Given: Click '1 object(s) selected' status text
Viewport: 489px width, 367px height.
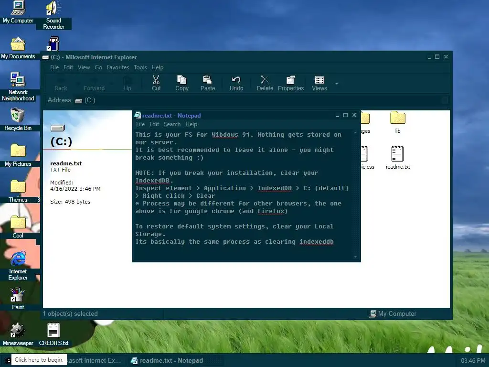Looking at the screenshot, I should tap(70, 313).
